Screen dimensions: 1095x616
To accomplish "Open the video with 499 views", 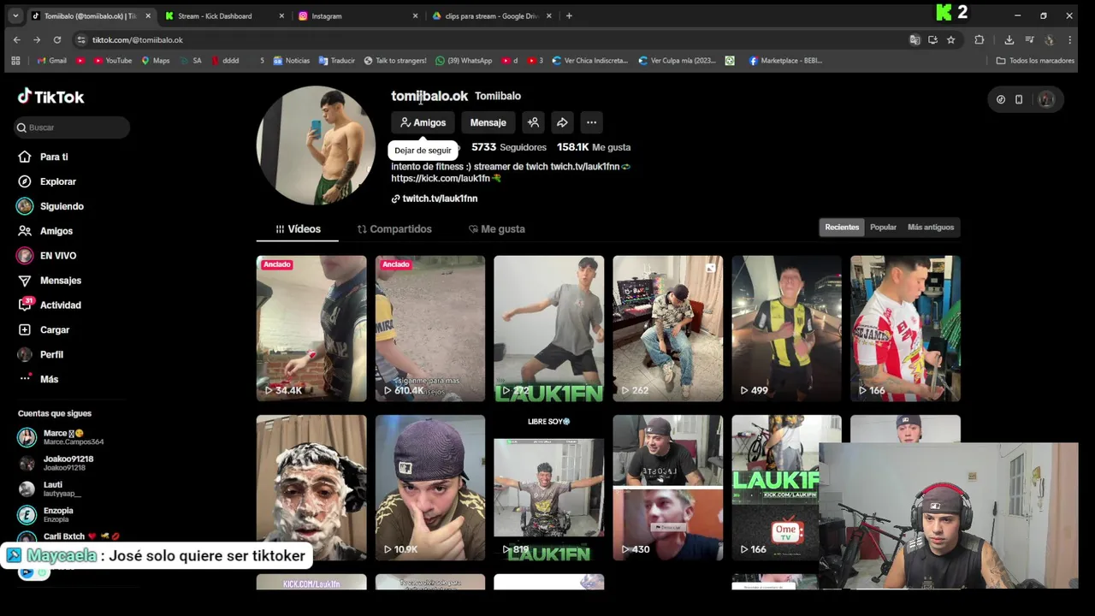I will (787, 329).
